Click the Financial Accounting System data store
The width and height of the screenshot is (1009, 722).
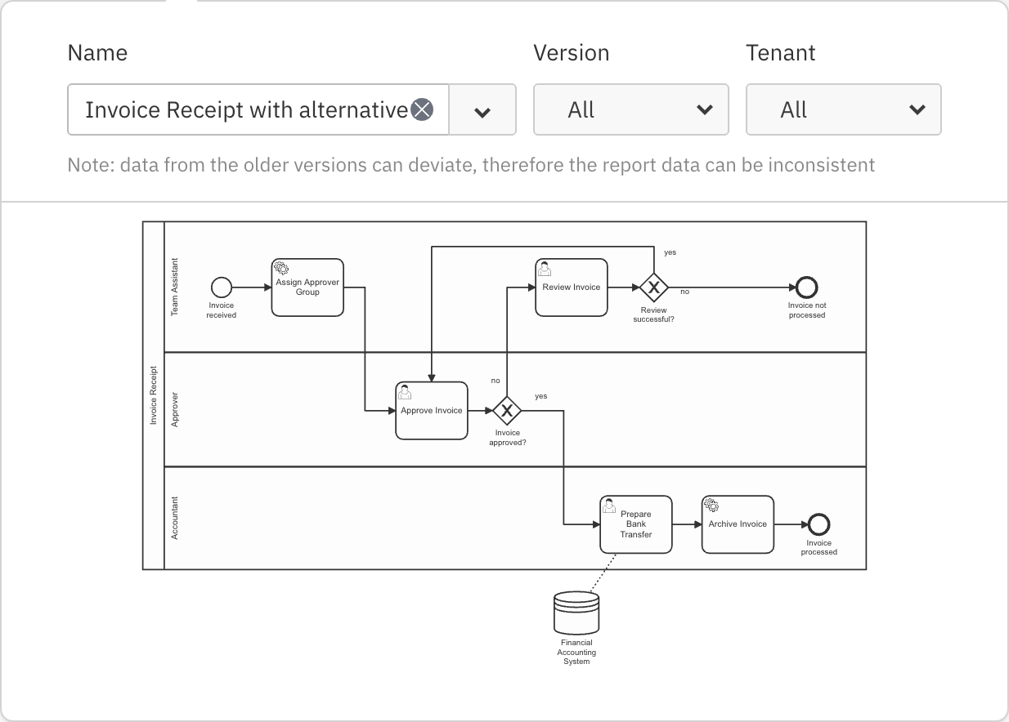(x=576, y=613)
